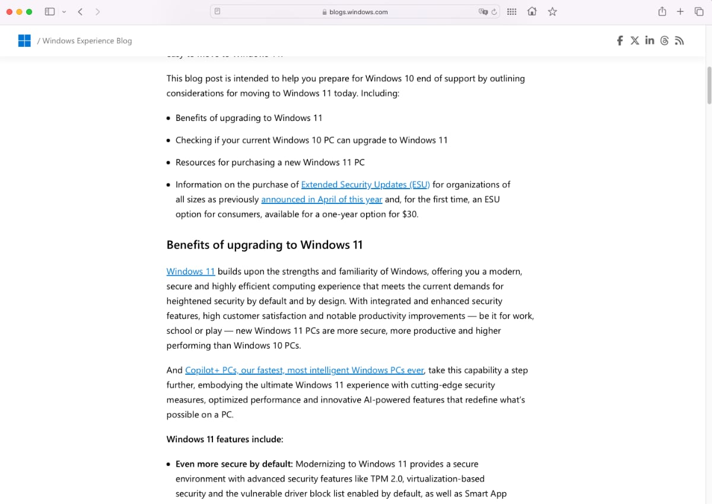Image resolution: width=712 pixels, height=504 pixels.
Task: Open the Windows Experience Blog link
Action: click(87, 41)
